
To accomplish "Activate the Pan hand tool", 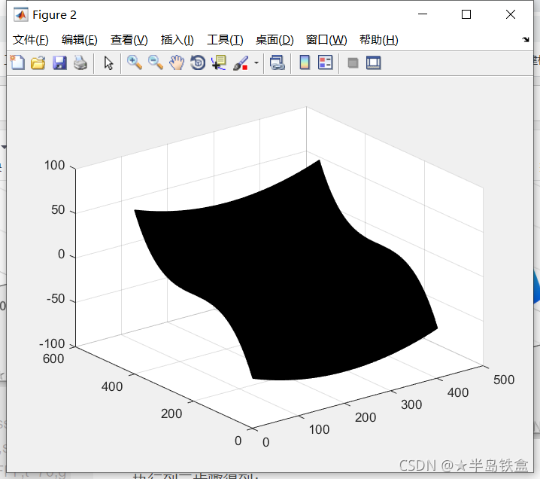I will point(177,63).
